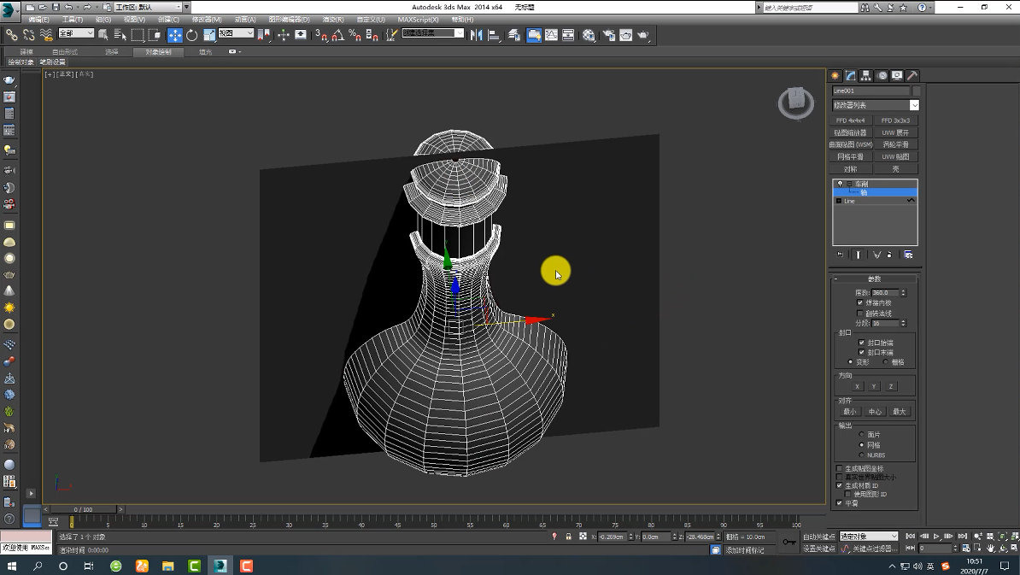Select the 栅格 (Grid) radio button
Image resolution: width=1020 pixels, height=575 pixels.
coord(885,361)
